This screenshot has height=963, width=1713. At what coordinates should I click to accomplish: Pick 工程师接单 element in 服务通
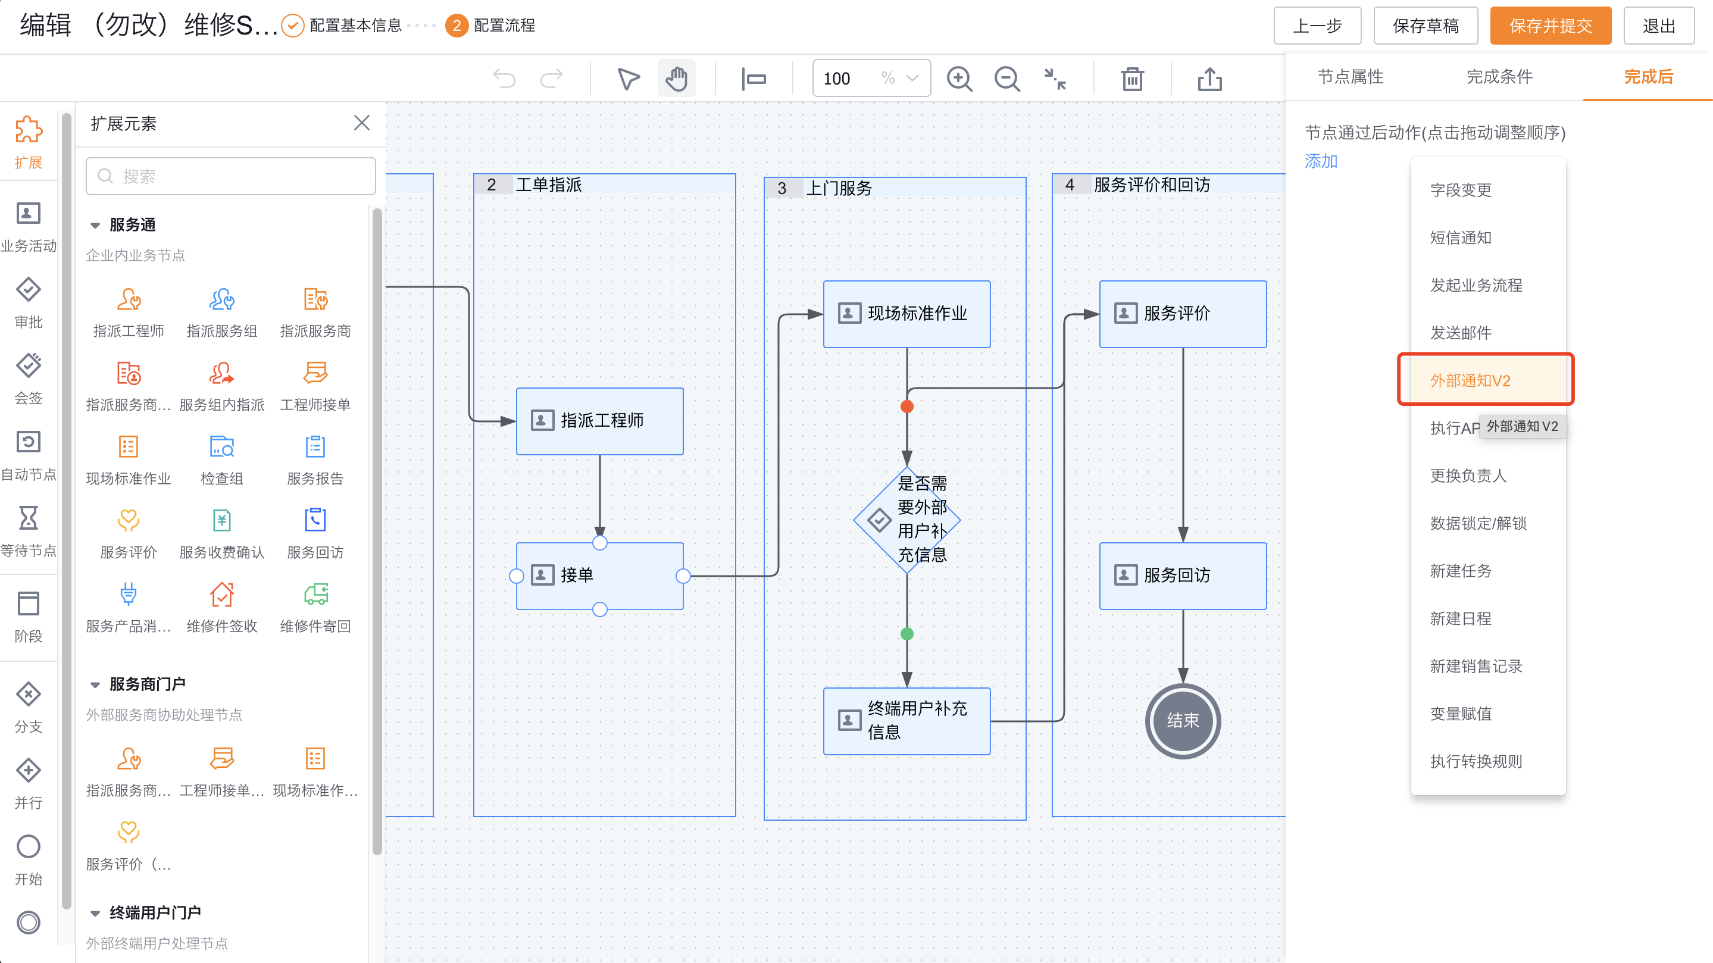315,386
